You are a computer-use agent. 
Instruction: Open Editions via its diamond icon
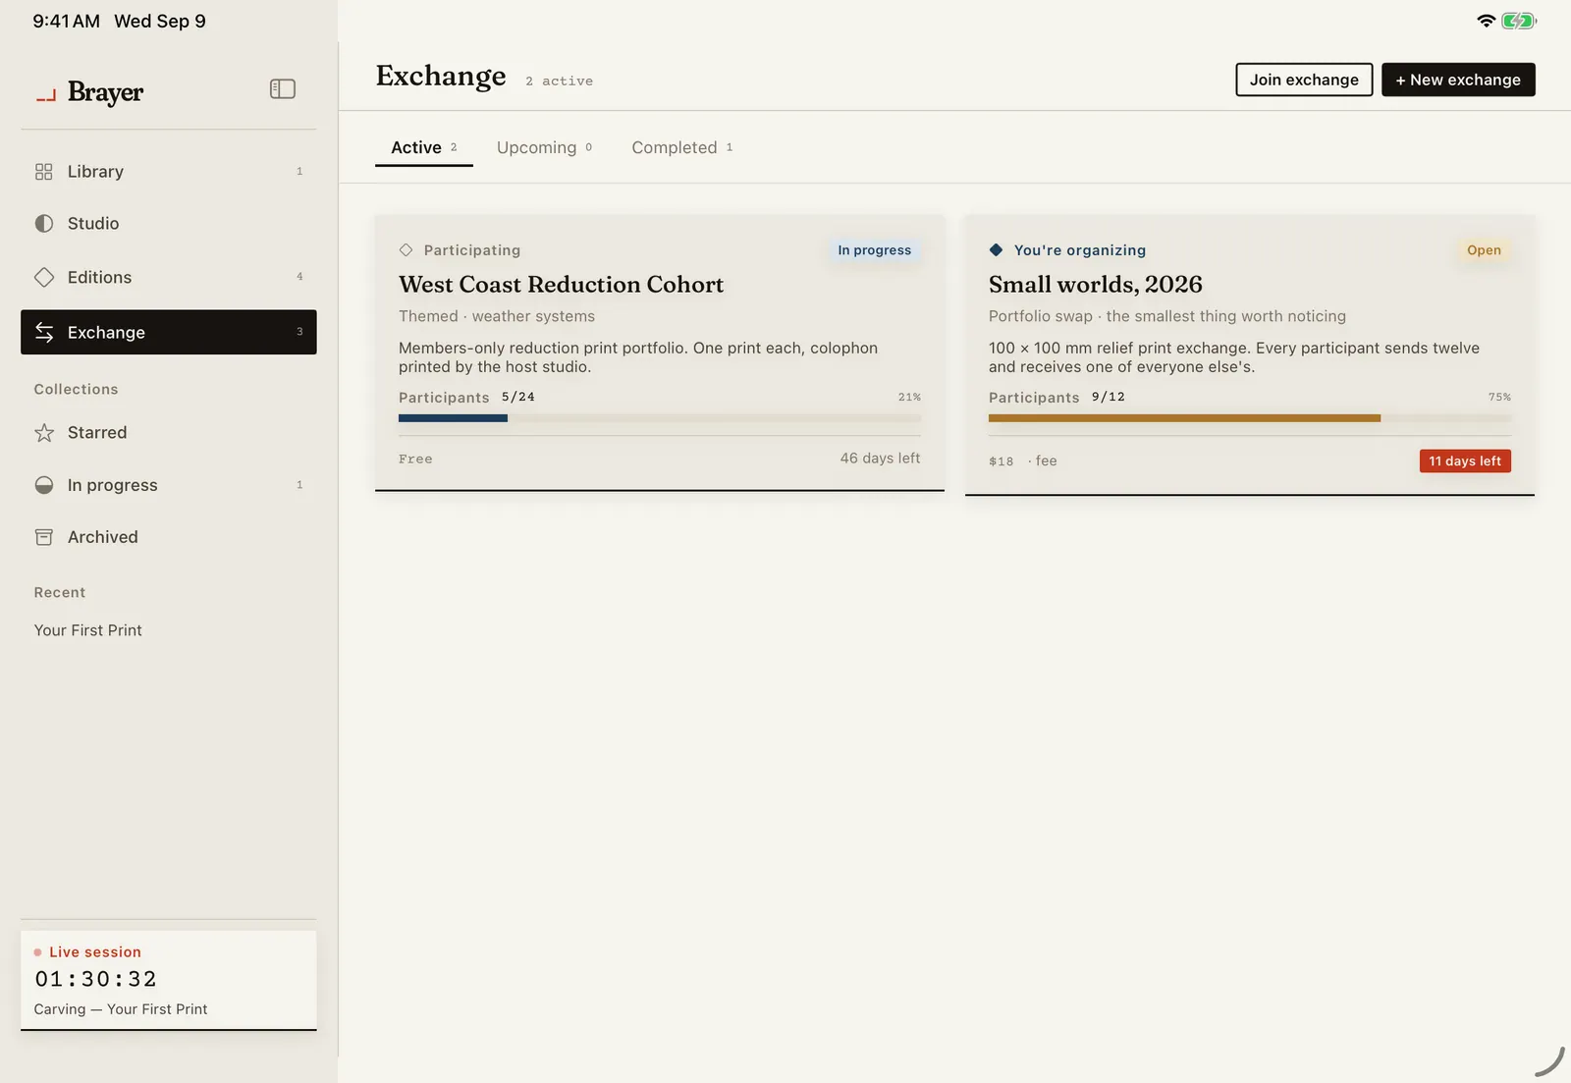(x=44, y=278)
